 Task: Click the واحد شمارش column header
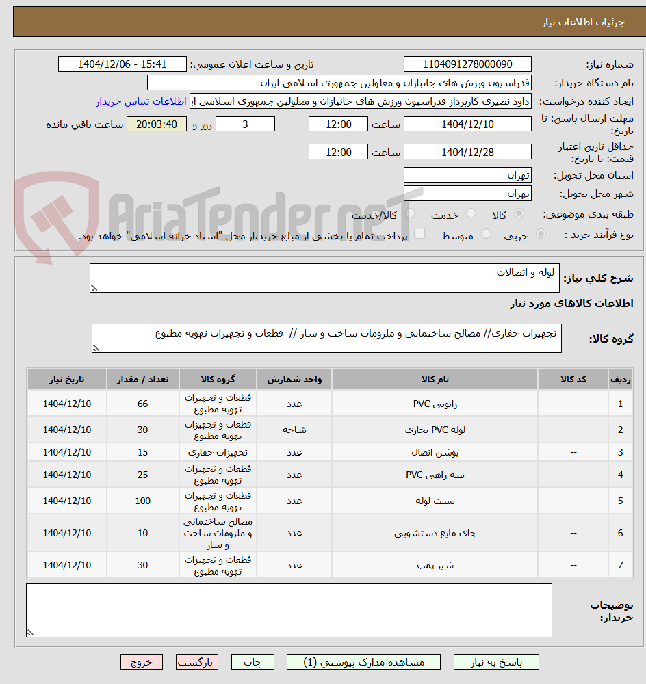[x=294, y=379]
